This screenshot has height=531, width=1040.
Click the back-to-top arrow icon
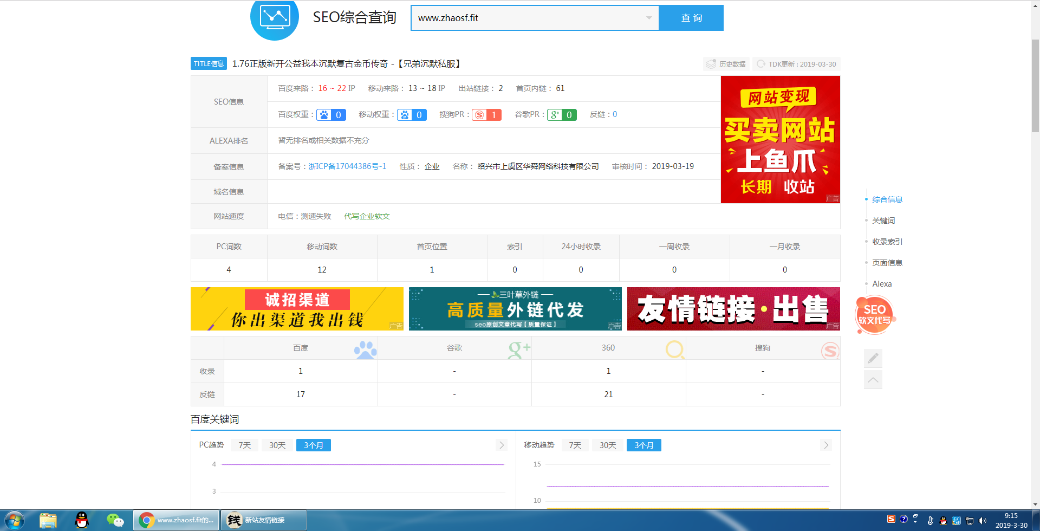pyautogui.click(x=873, y=379)
